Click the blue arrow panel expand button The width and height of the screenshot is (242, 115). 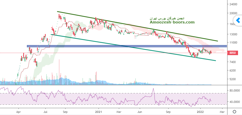[238, 20]
